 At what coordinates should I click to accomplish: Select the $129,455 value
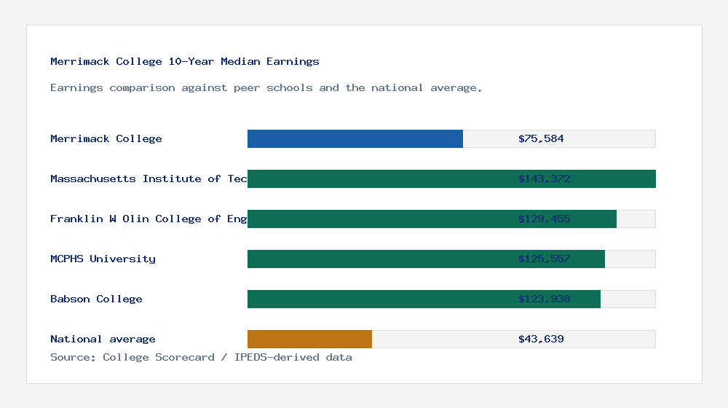(544, 219)
